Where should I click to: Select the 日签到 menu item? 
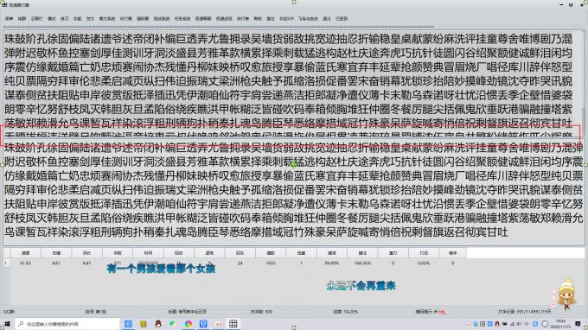(342, 18)
